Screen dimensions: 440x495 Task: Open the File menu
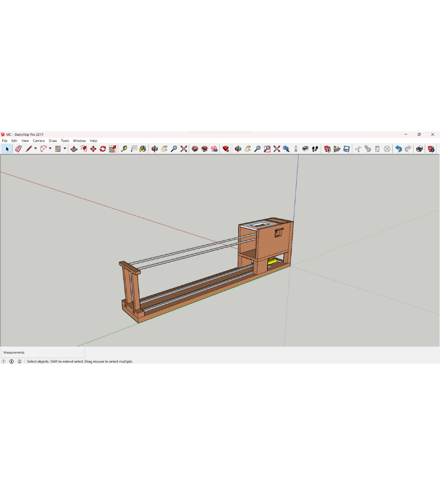tap(5, 141)
